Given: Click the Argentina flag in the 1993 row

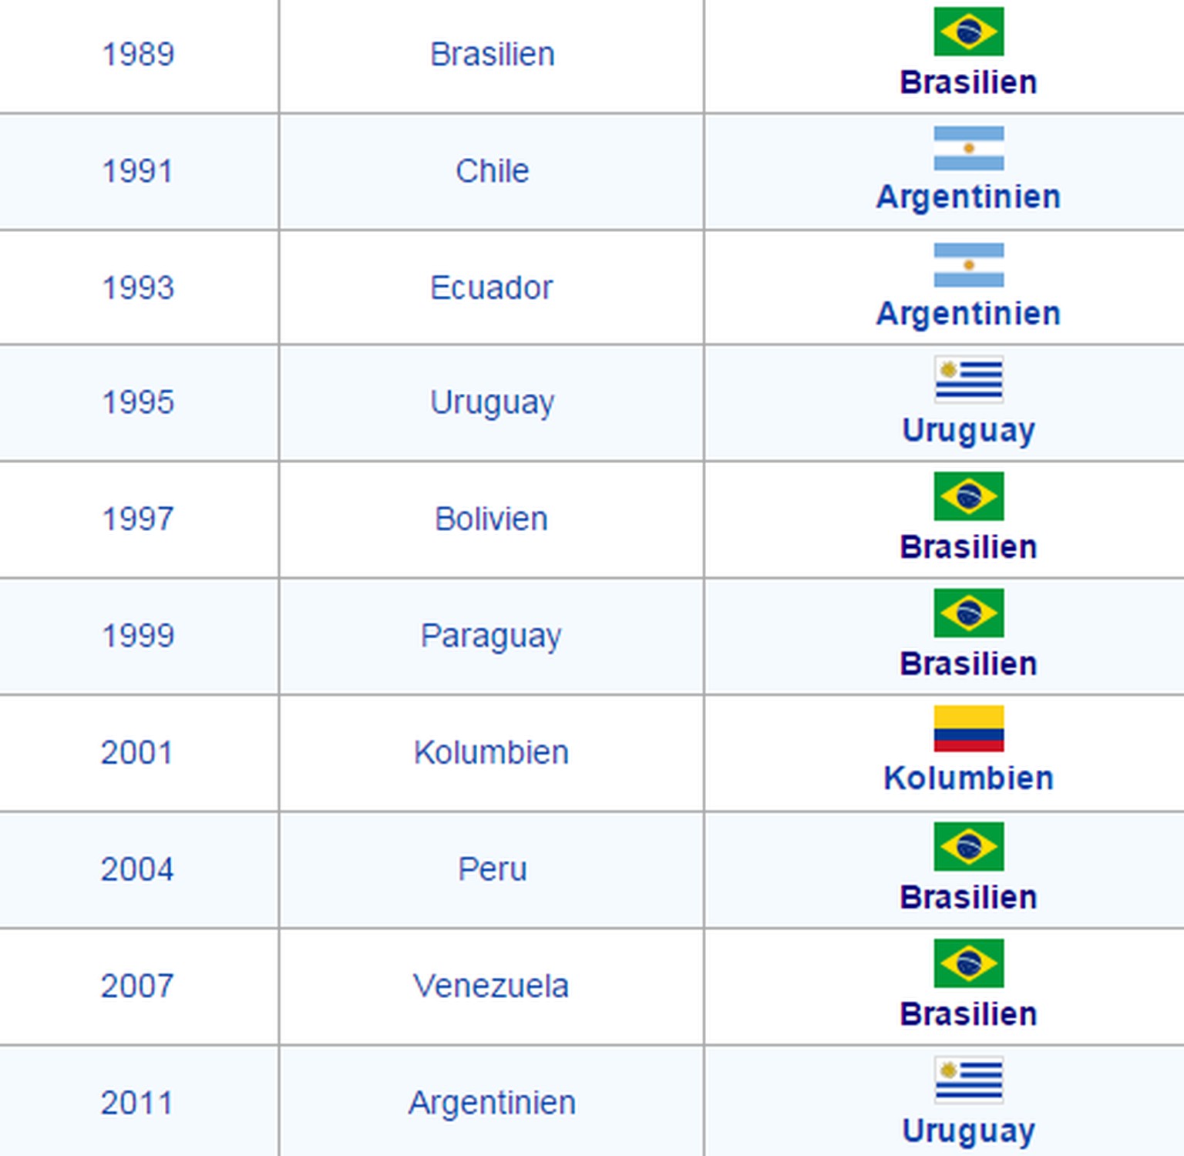Looking at the screenshot, I should tap(968, 265).
